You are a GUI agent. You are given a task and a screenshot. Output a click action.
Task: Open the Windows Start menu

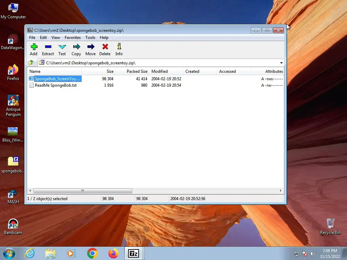9,253
